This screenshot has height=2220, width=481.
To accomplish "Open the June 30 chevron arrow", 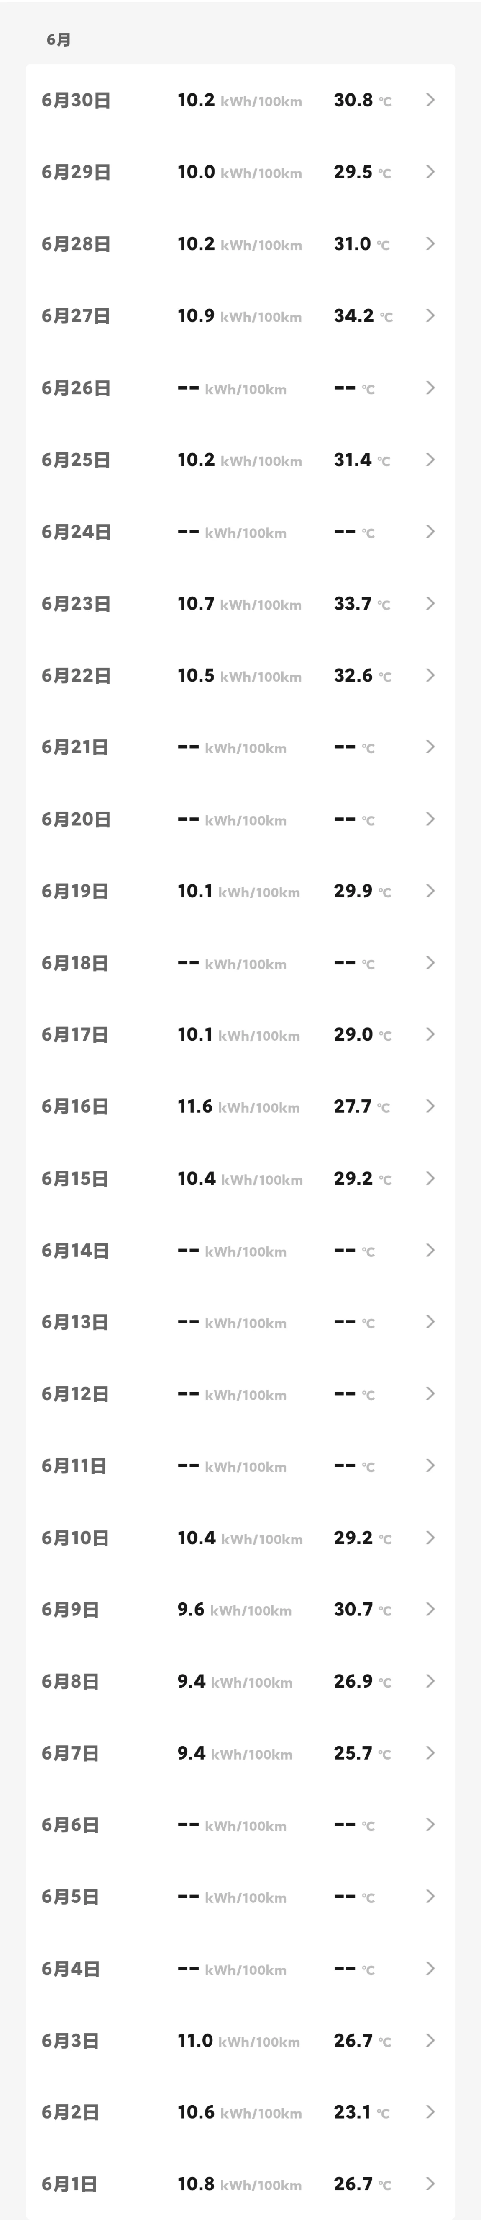I will [430, 100].
